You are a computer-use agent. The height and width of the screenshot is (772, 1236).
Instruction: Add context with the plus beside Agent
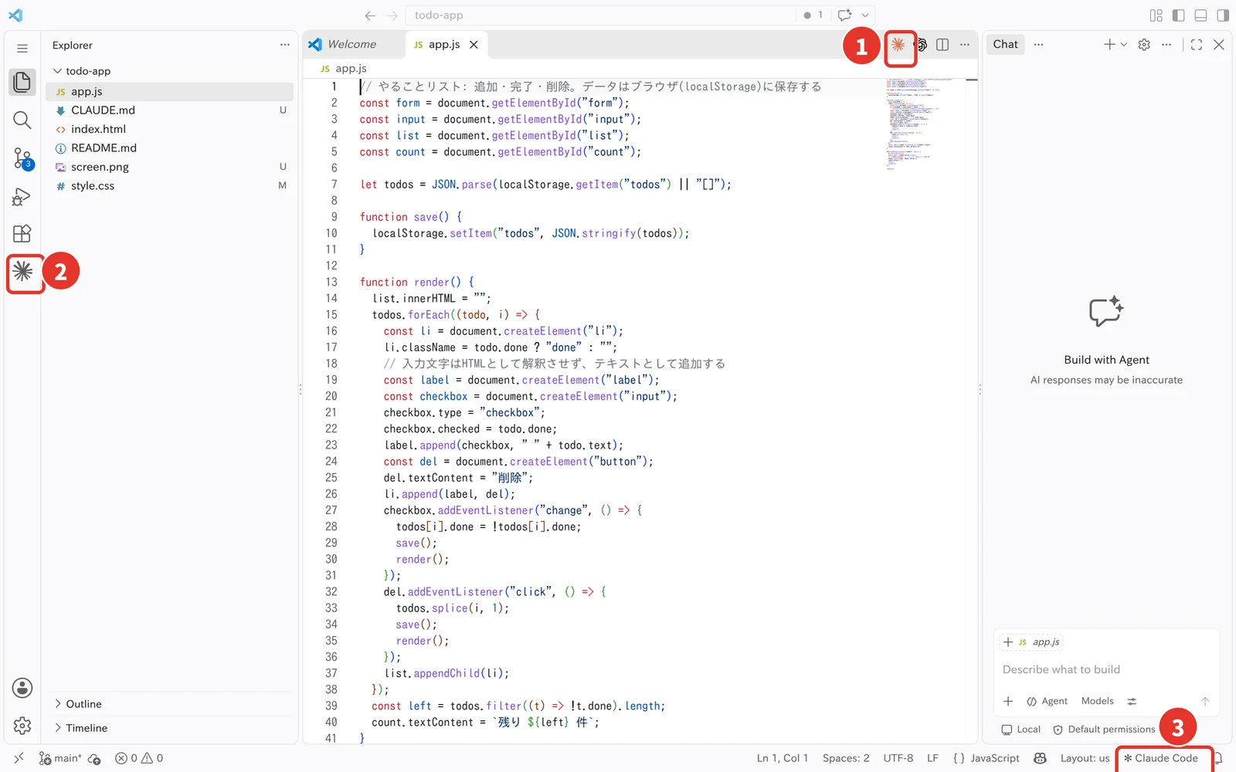pos(1008,702)
